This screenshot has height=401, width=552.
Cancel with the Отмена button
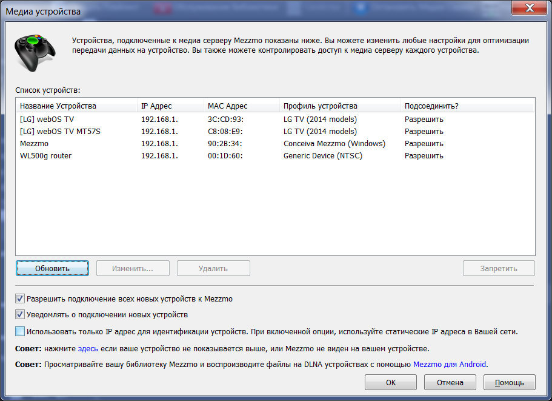[x=450, y=382]
